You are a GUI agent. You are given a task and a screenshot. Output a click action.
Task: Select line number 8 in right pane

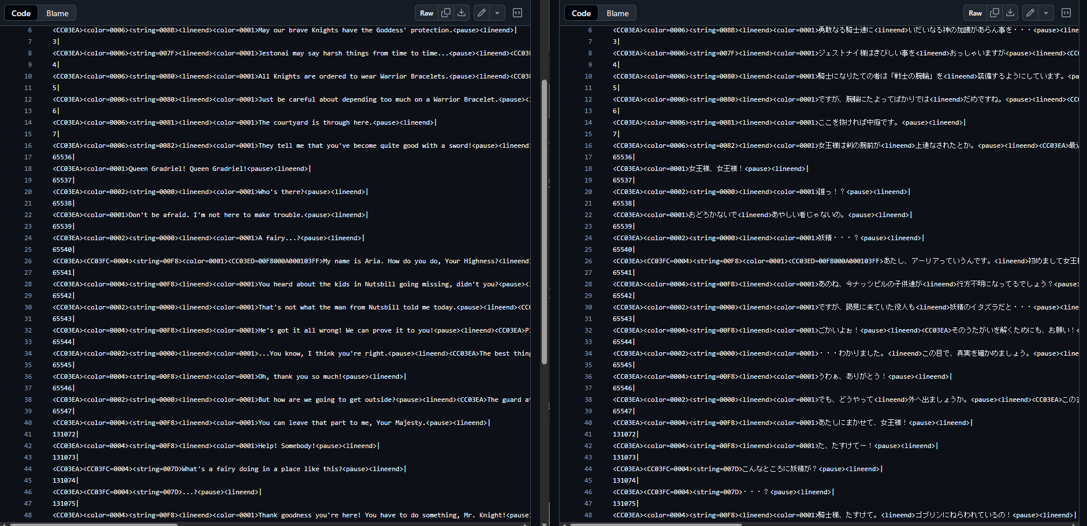(x=590, y=53)
